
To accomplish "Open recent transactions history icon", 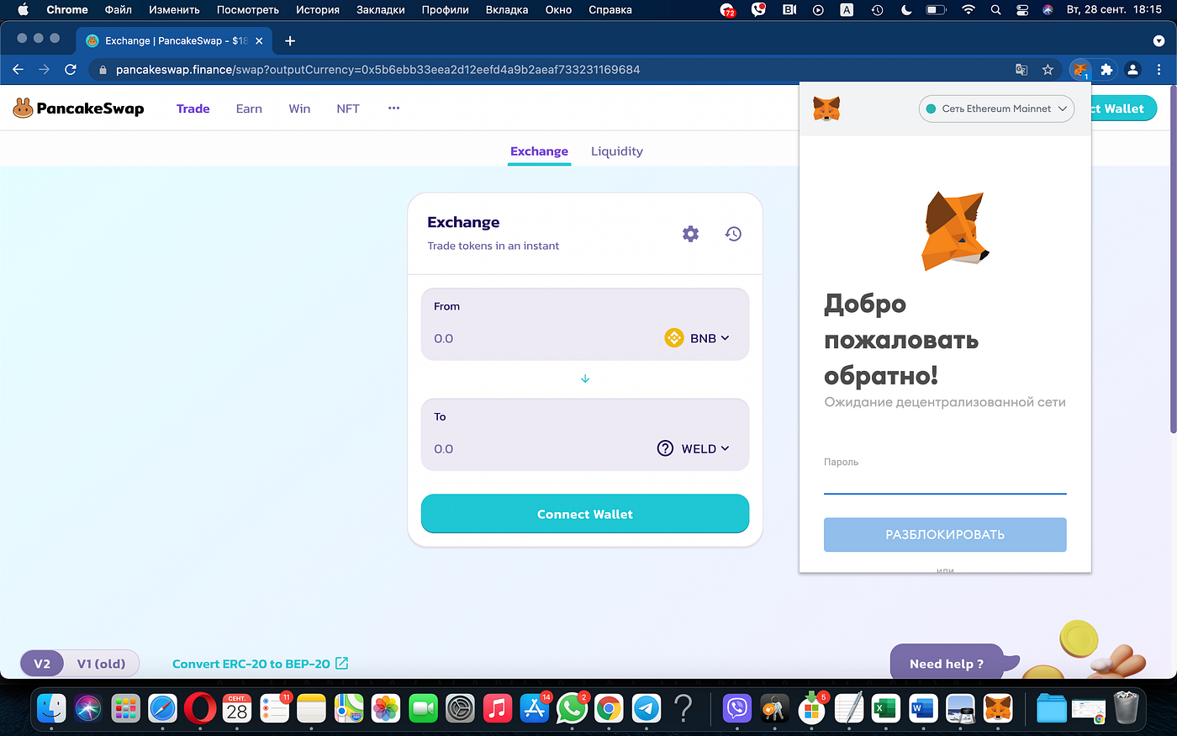I will click(733, 234).
